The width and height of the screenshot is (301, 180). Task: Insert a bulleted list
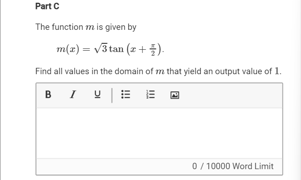[126, 95]
